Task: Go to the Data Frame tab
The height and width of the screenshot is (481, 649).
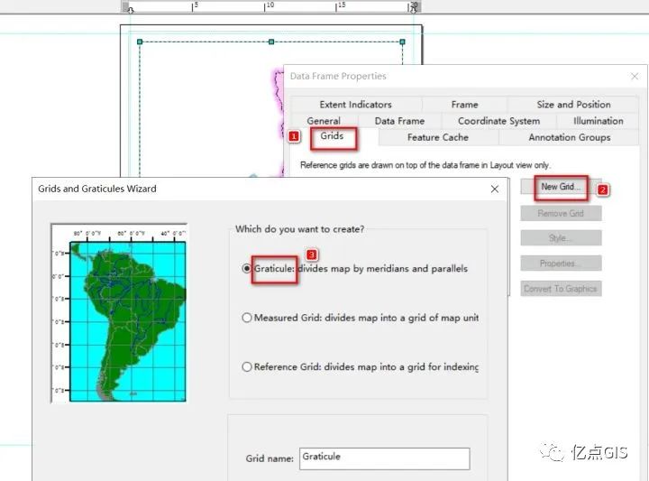Action: 399,121
